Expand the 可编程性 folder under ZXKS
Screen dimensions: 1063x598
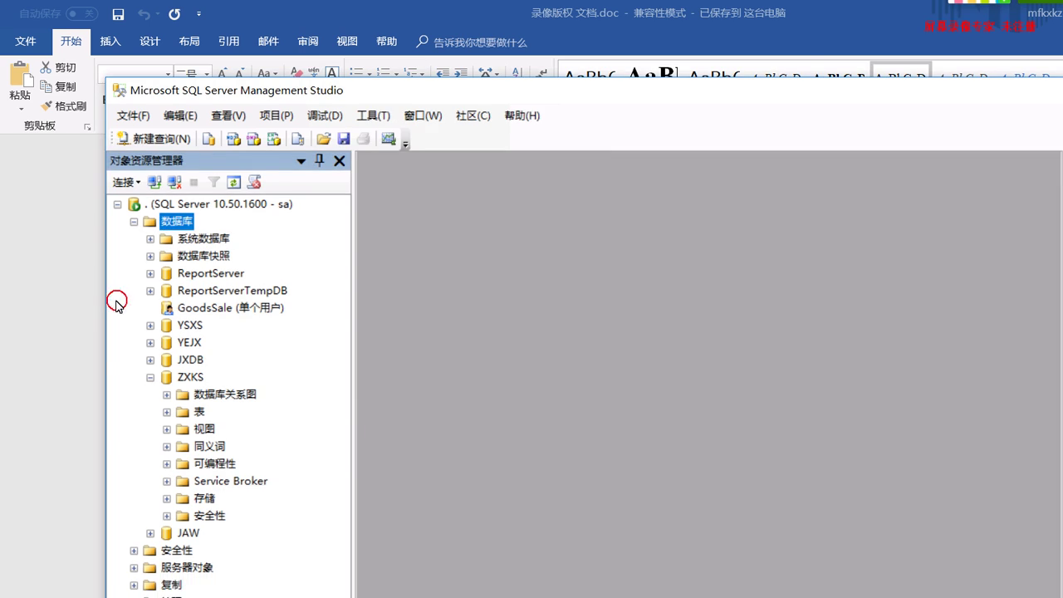[167, 463]
